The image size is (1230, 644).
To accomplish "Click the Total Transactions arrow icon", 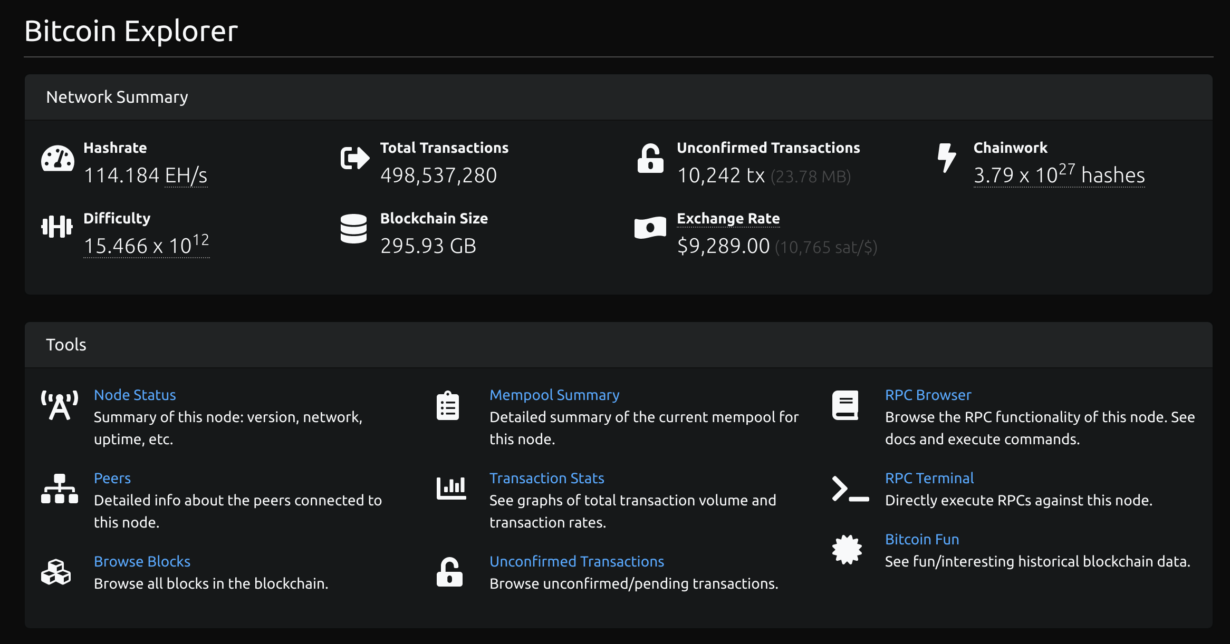I will point(355,158).
